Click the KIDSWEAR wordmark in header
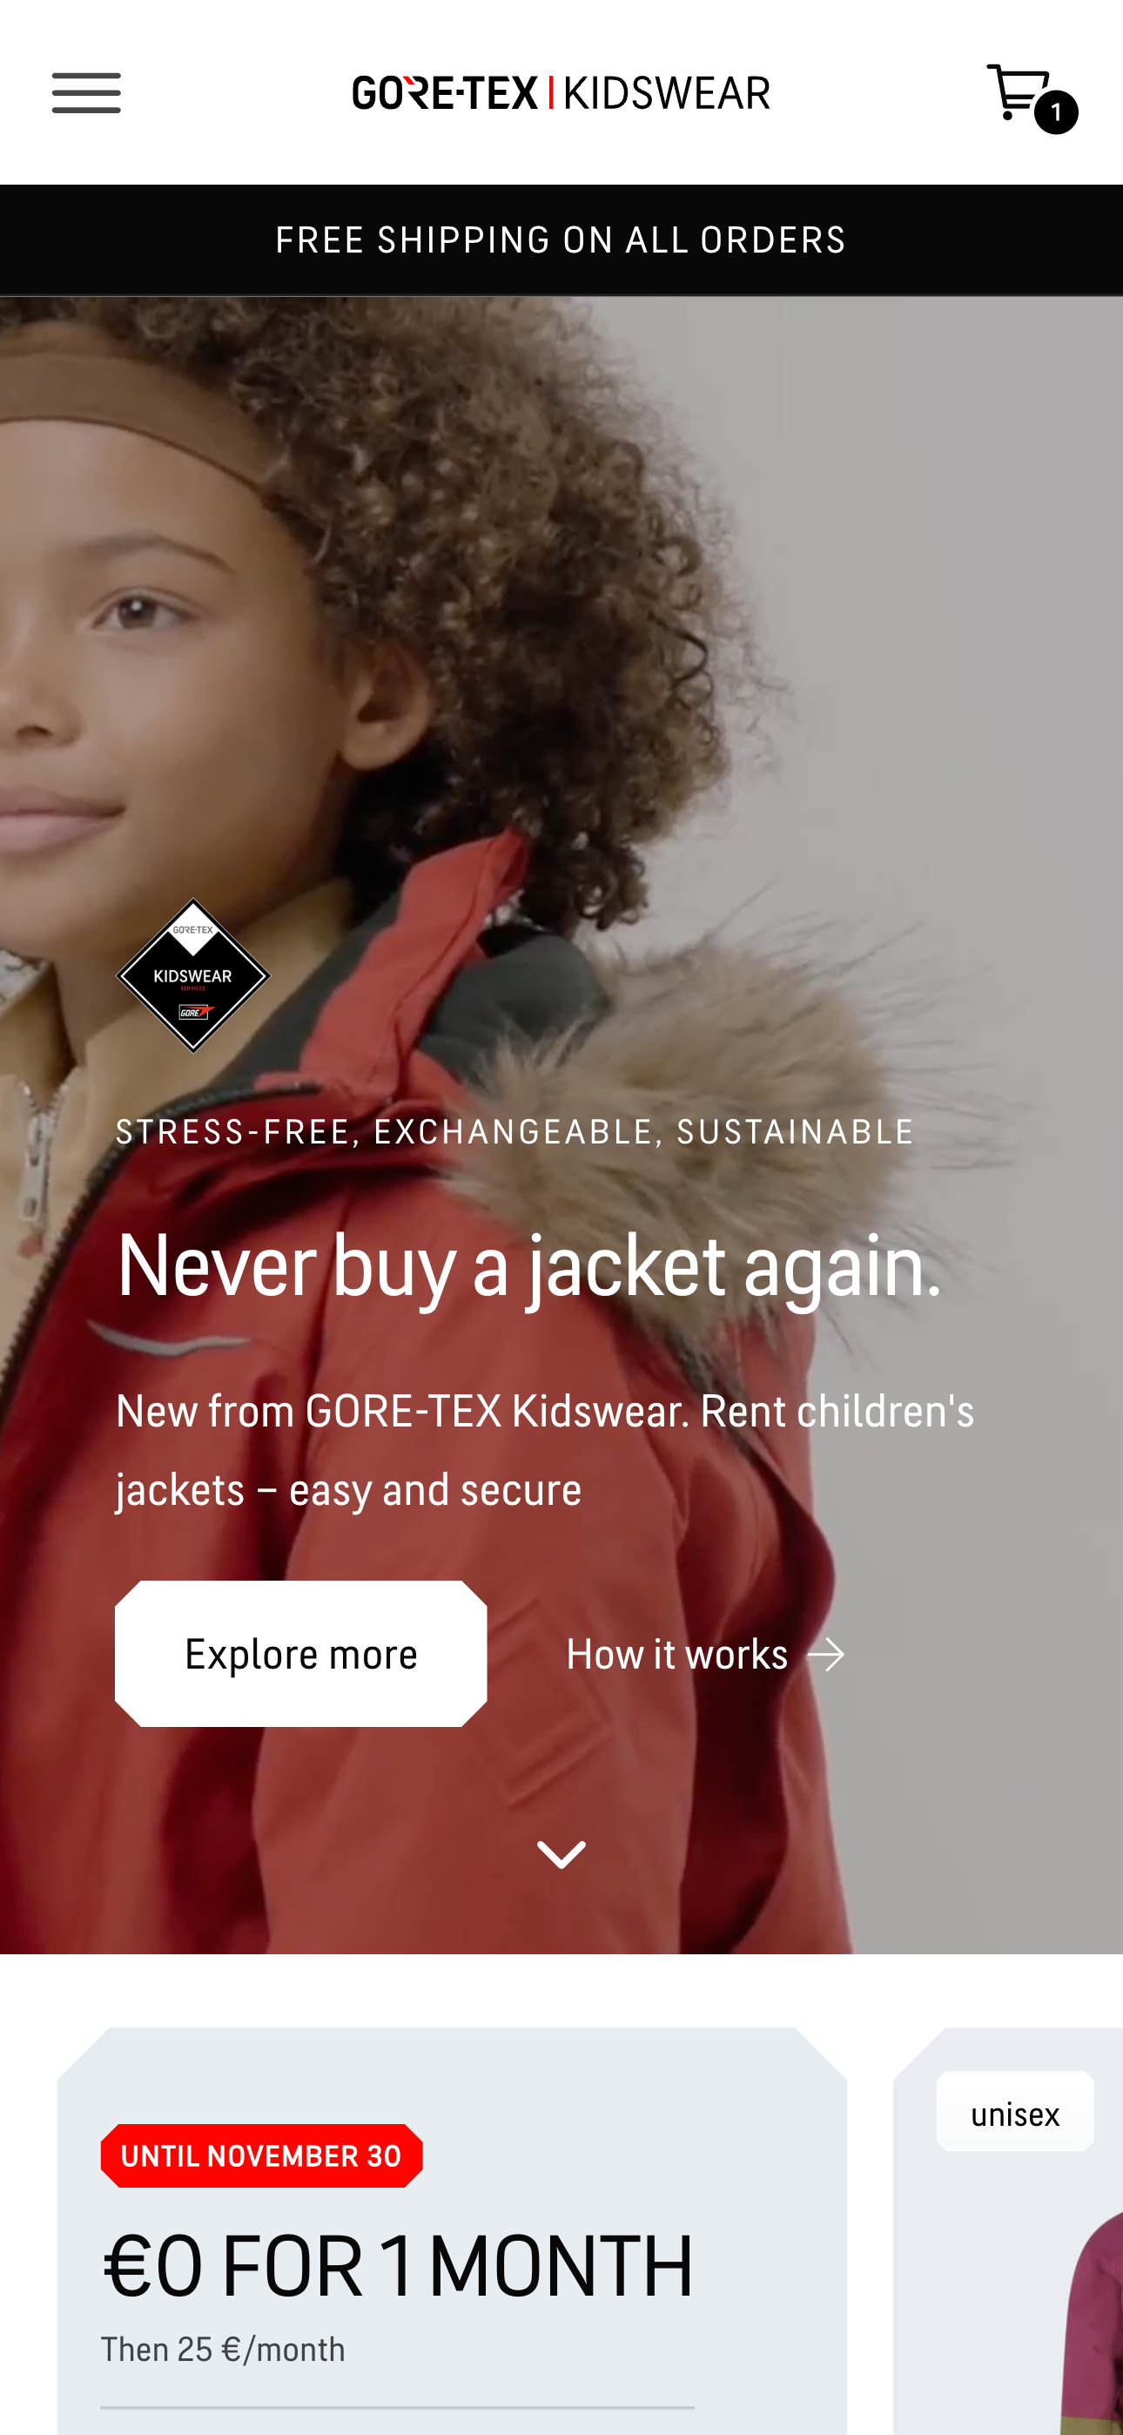Viewport: 1123px width, 2435px height. pyautogui.click(x=667, y=92)
